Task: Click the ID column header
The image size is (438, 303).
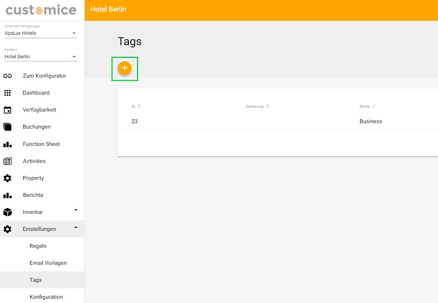Action: [x=133, y=107]
